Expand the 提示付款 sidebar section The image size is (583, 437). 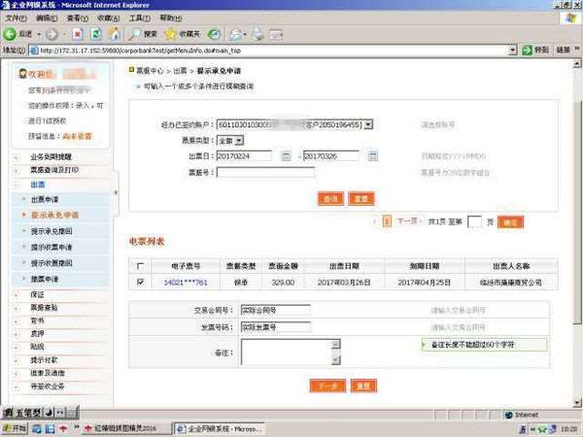pos(16,360)
